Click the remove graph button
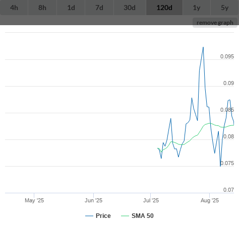This screenshot has width=239, height=229. pyautogui.click(x=215, y=23)
